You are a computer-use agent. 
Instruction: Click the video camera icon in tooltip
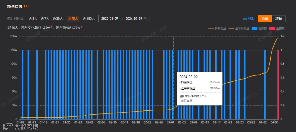[182, 96]
